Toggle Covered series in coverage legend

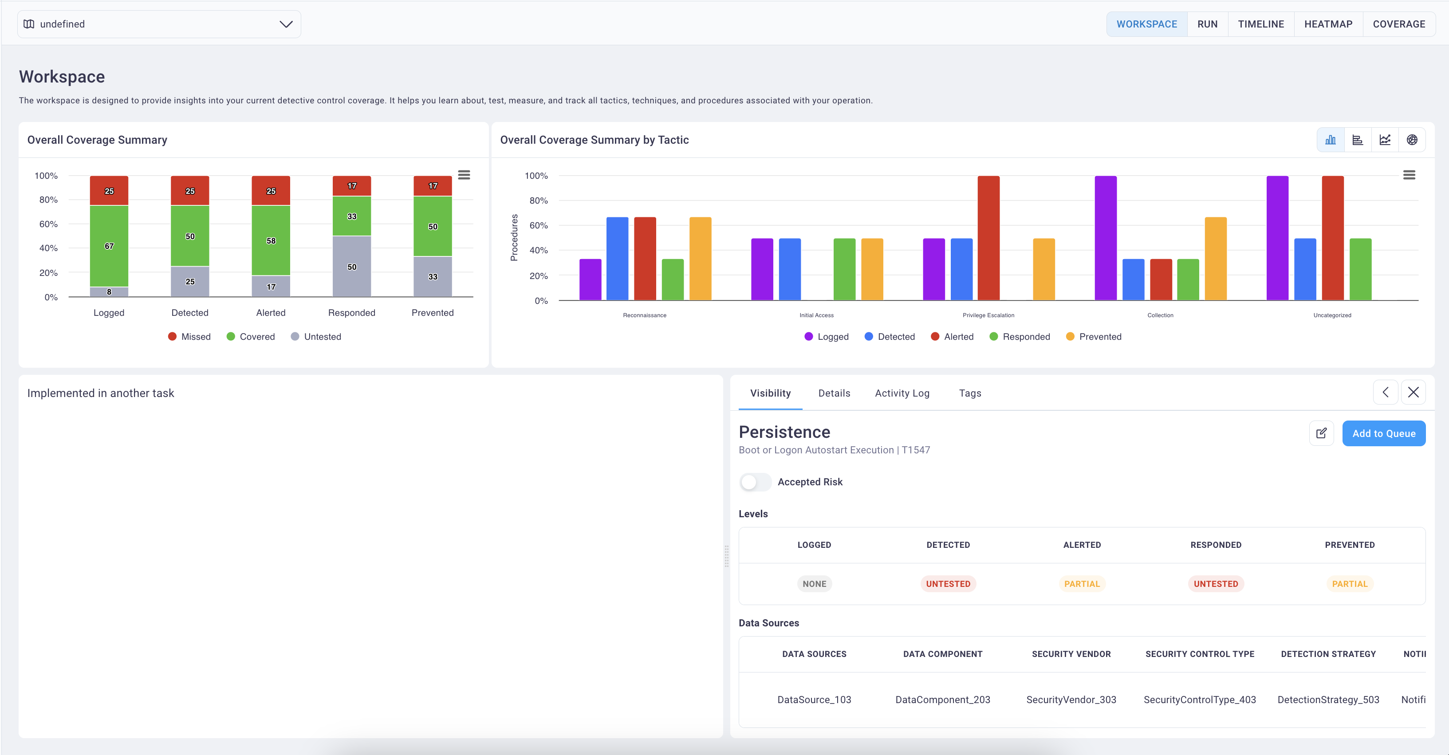coord(250,336)
